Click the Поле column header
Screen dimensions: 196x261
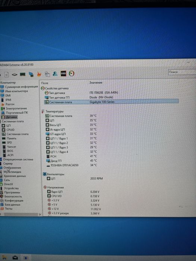pyautogui.click(x=45, y=83)
